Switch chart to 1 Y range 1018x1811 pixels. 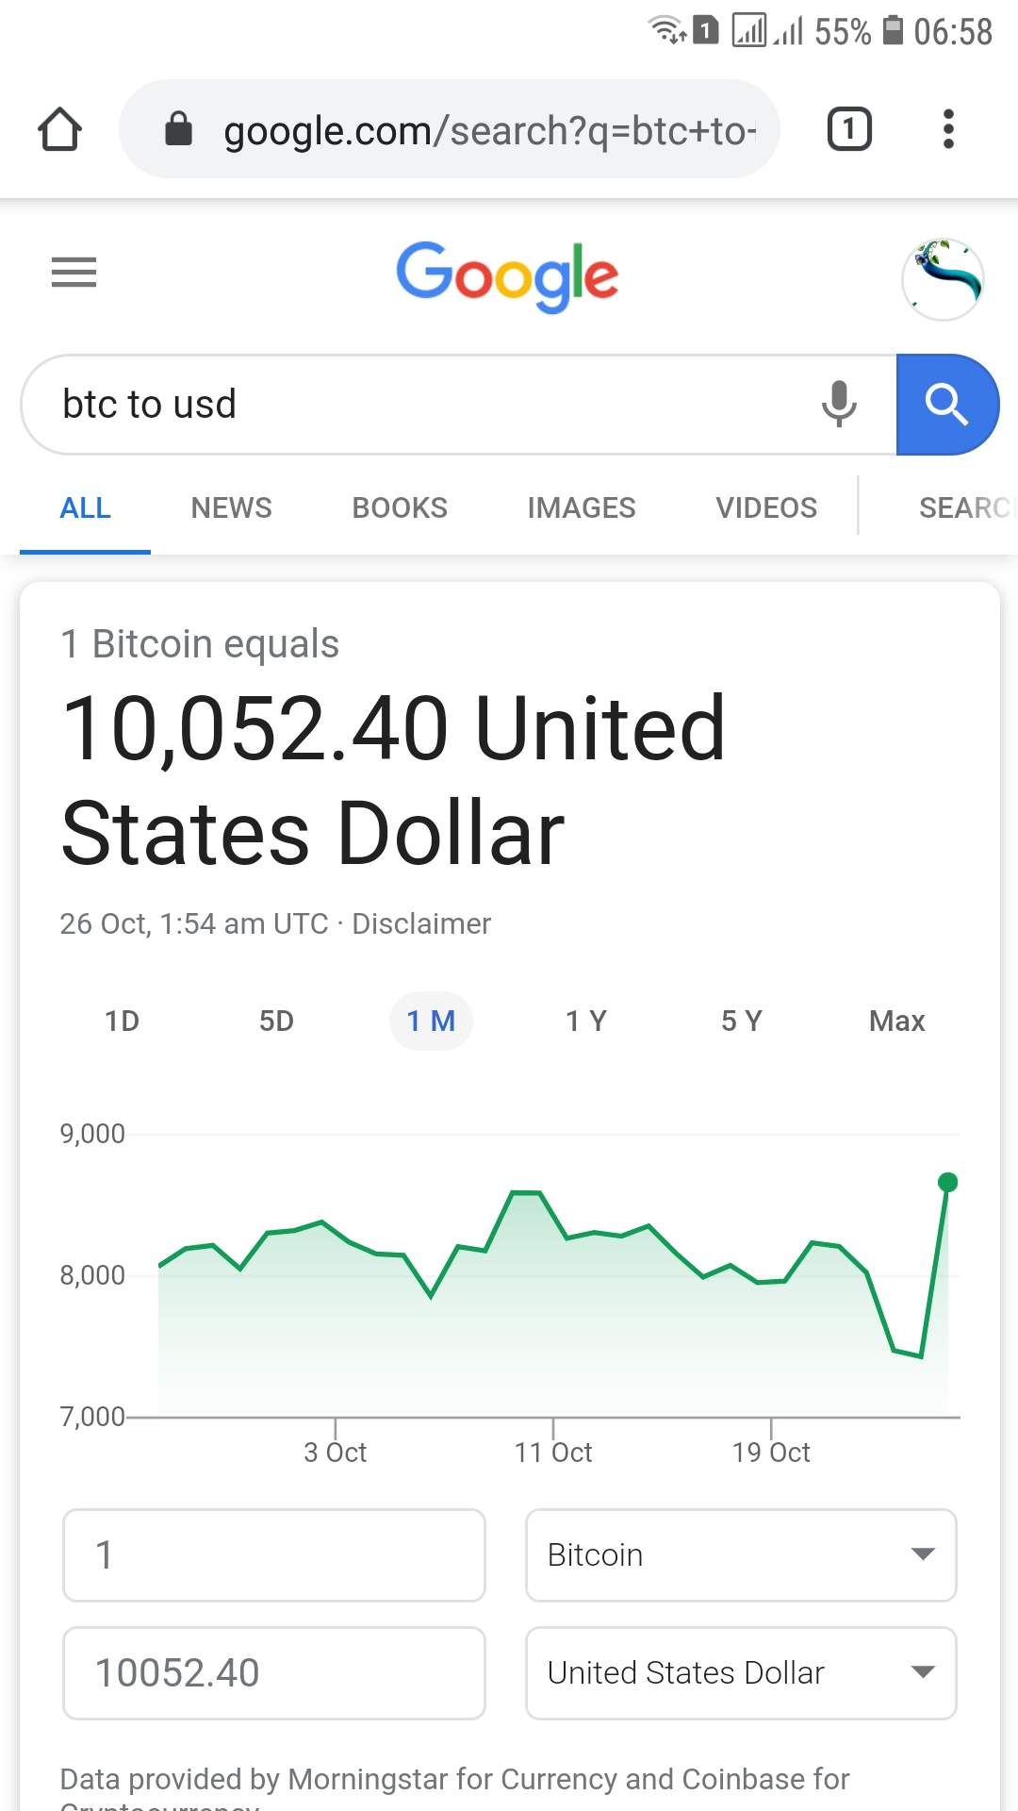[x=585, y=1021]
